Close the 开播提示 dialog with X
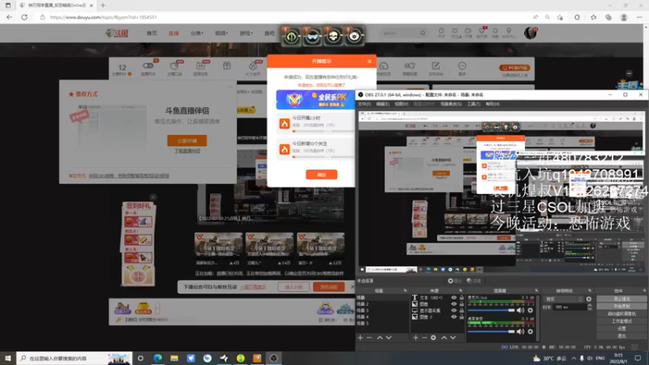The image size is (649, 365). pyautogui.click(x=370, y=62)
